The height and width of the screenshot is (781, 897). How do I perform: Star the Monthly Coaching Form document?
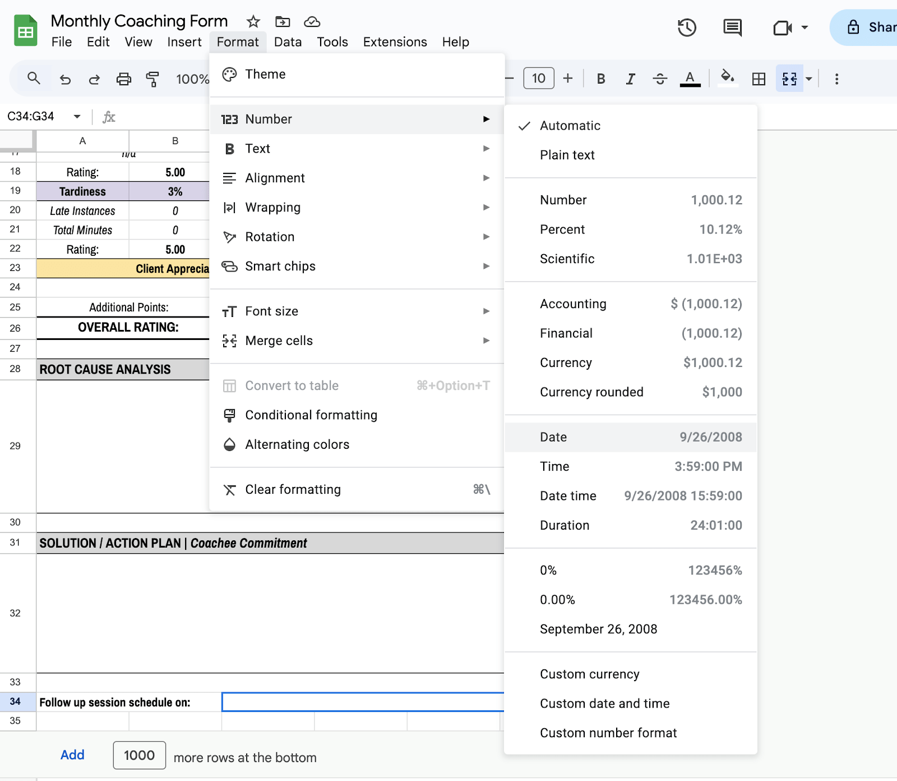click(253, 22)
